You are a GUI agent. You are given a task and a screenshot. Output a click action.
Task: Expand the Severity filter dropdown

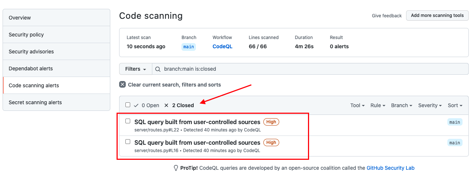(x=430, y=105)
